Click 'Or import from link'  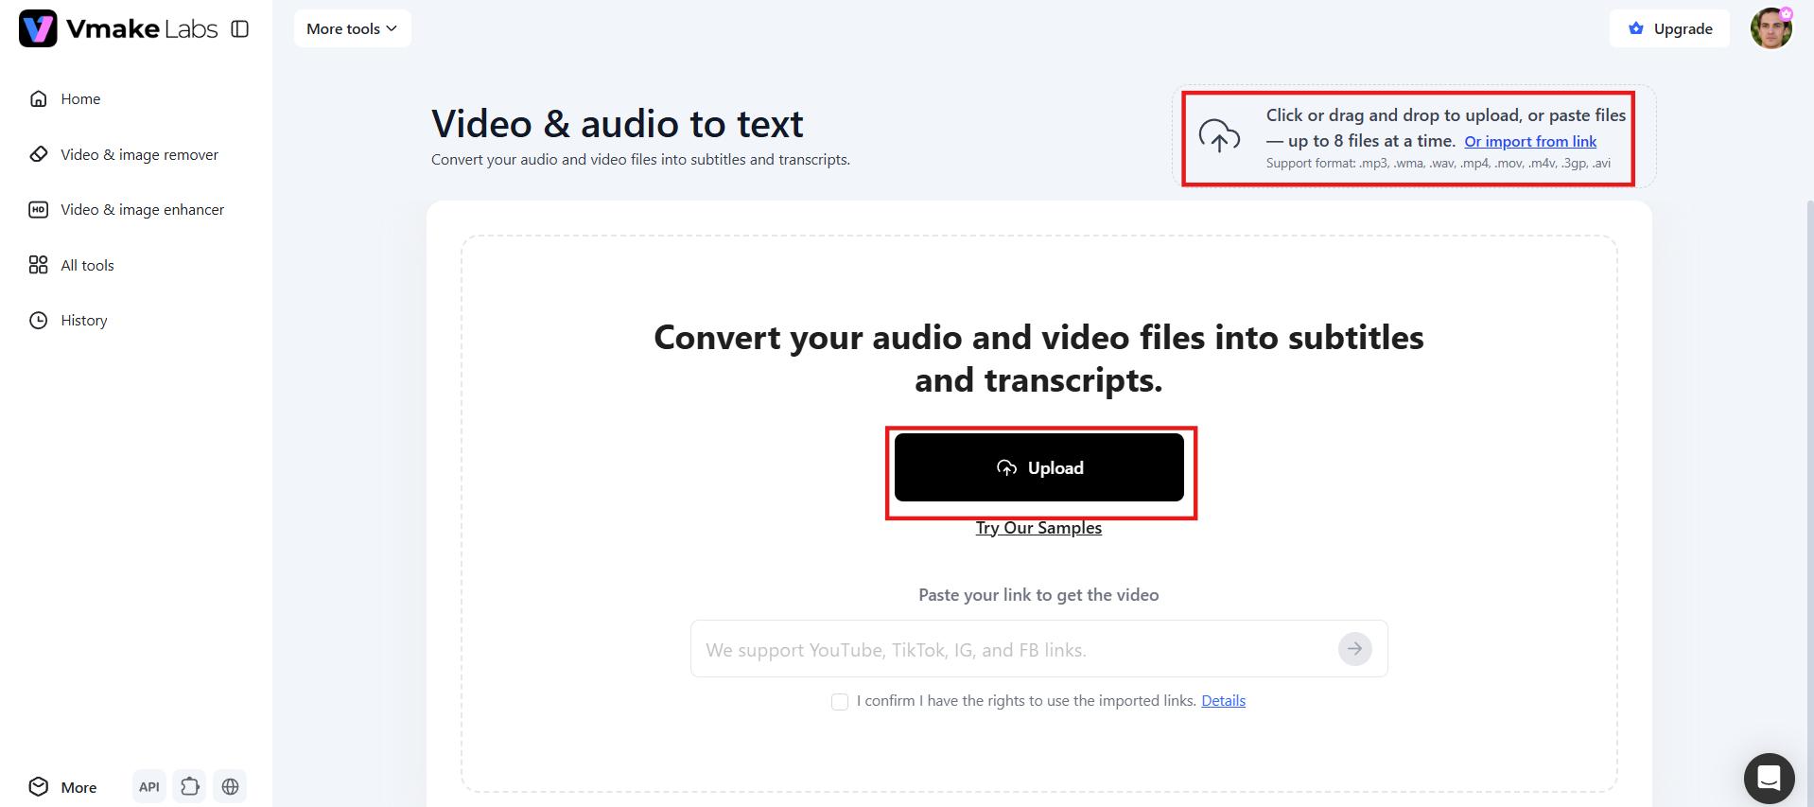pyautogui.click(x=1530, y=141)
